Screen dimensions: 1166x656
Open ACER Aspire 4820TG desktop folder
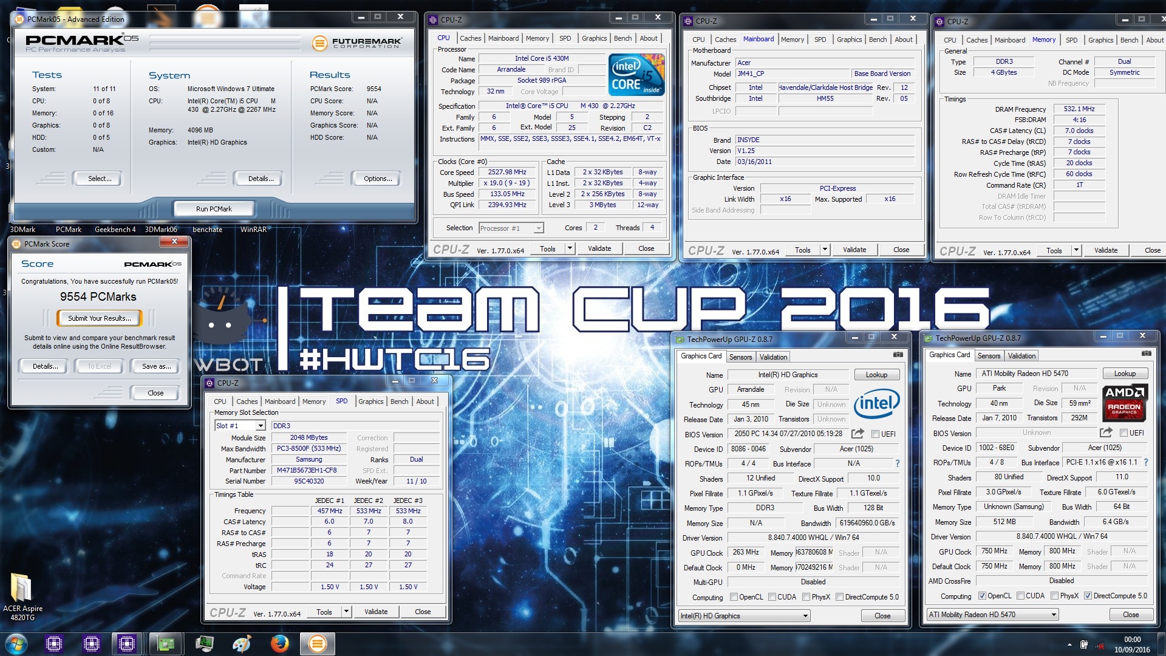pyautogui.click(x=22, y=596)
